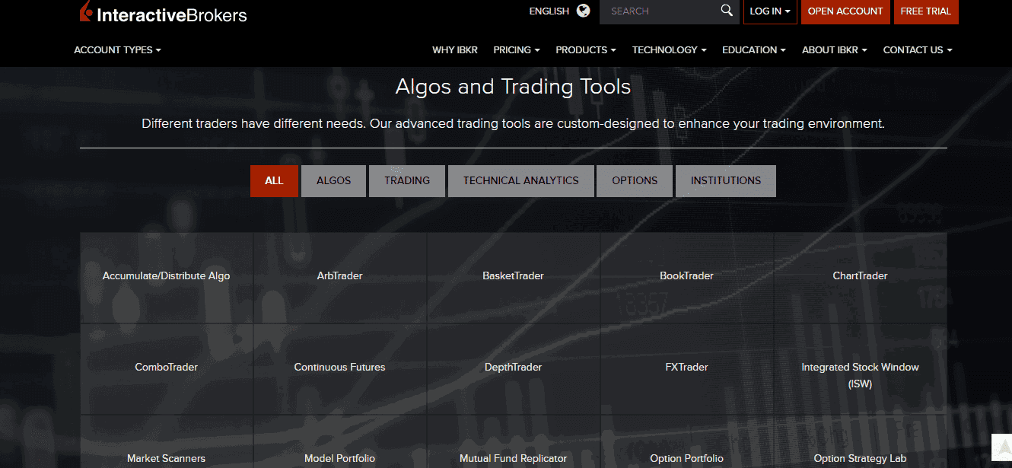Image resolution: width=1012 pixels, height=468 pixels.
Task: Select the English language link
Action: pyautogui.click(x=549, y=11)
